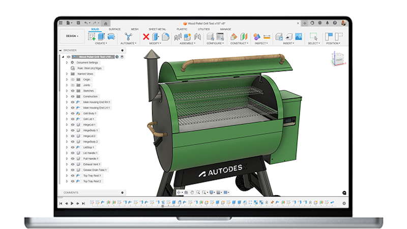Select the Pan hand tool
Viewport: 407px width, 229px height.
(x=192, y=192)
